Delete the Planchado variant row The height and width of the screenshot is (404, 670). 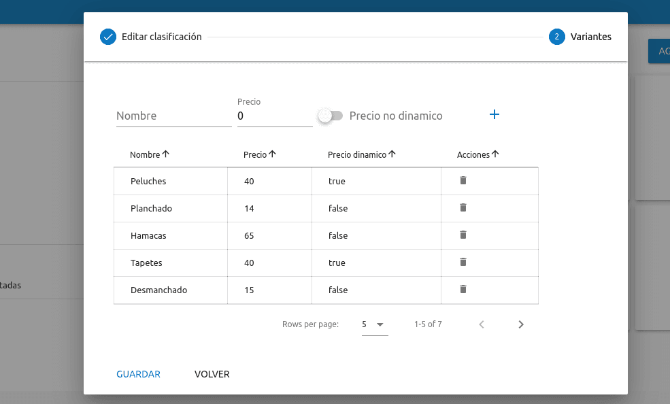pos(463,207)
